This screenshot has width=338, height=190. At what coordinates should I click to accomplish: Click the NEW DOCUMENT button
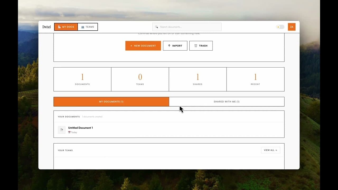coord(143,46)
